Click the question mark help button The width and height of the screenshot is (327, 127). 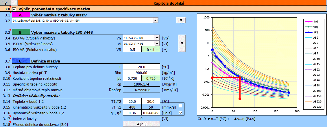(5, 3)
